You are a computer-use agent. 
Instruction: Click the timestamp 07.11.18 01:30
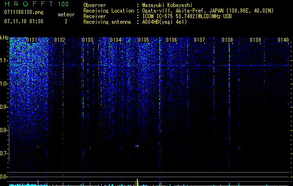click(x=24, y=21)
